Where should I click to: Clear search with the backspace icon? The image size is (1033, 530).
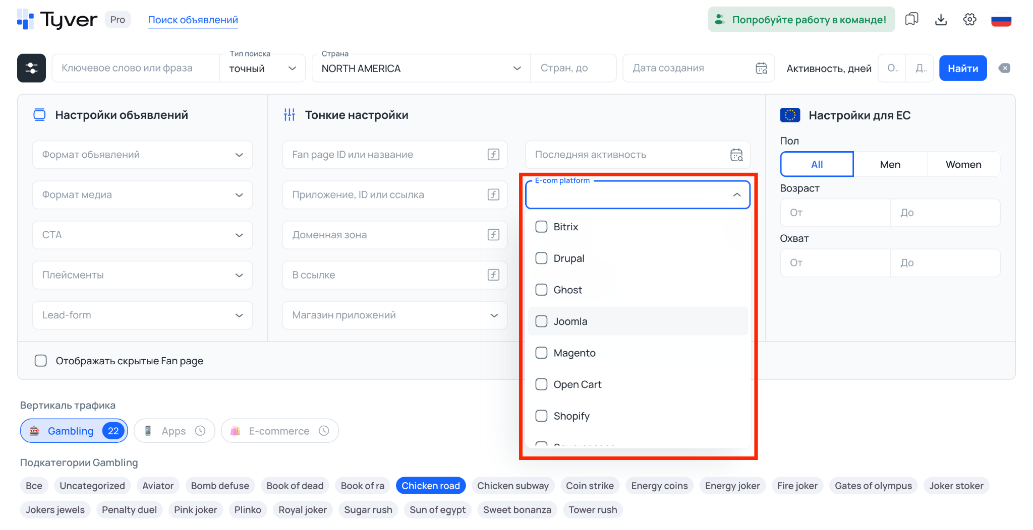[x=1004, y=68]
